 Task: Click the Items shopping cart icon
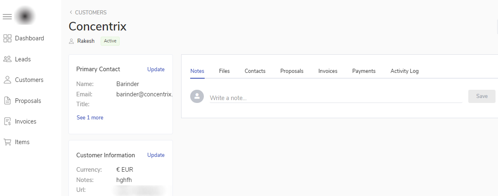7,142
